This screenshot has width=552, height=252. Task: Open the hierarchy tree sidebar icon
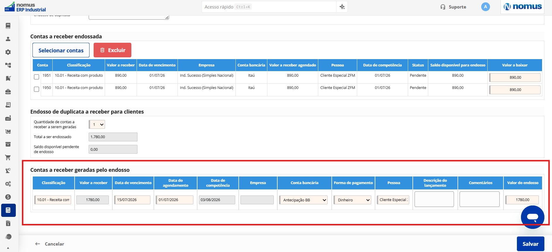tap(8, 65)
